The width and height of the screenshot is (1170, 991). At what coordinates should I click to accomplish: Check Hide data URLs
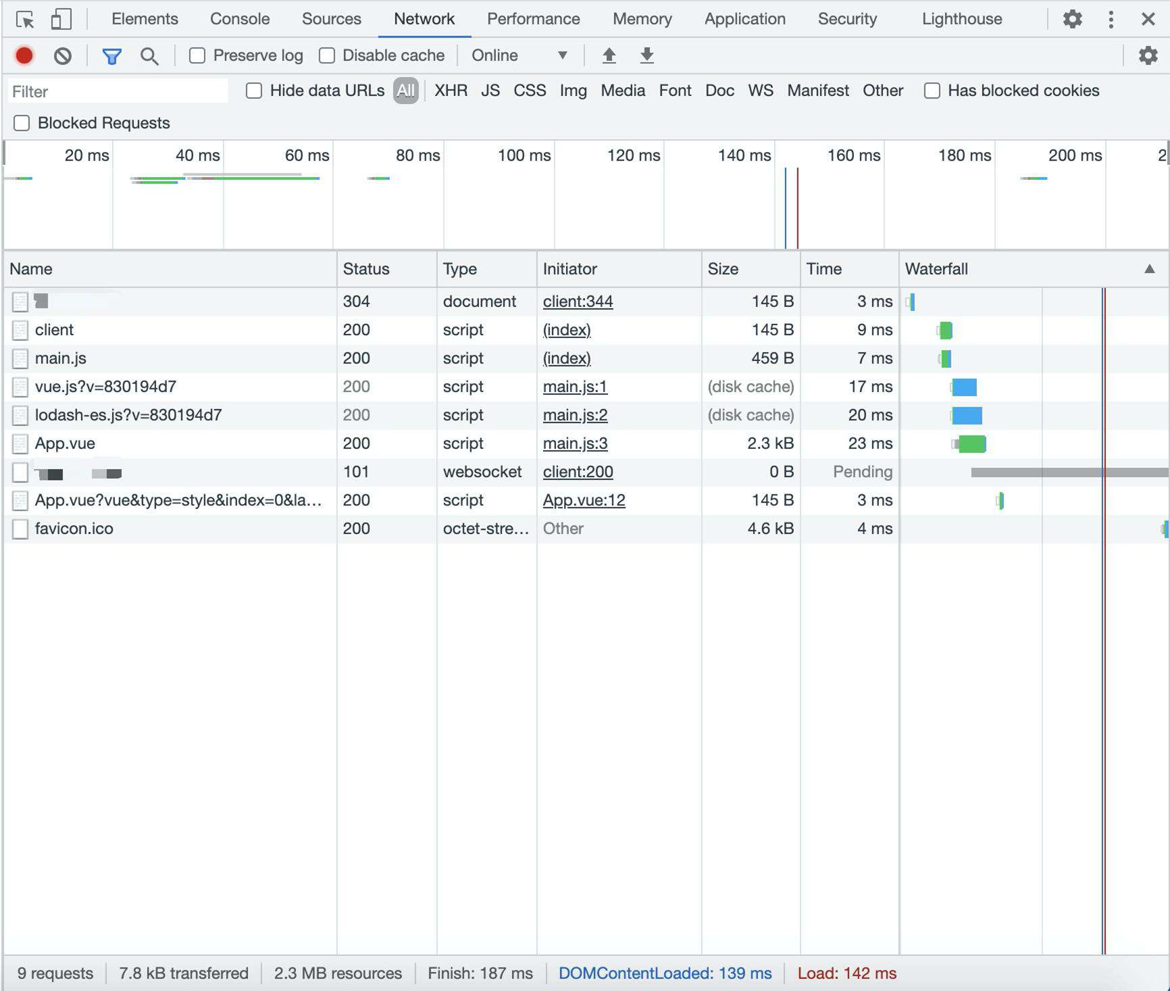coord(254,91)
